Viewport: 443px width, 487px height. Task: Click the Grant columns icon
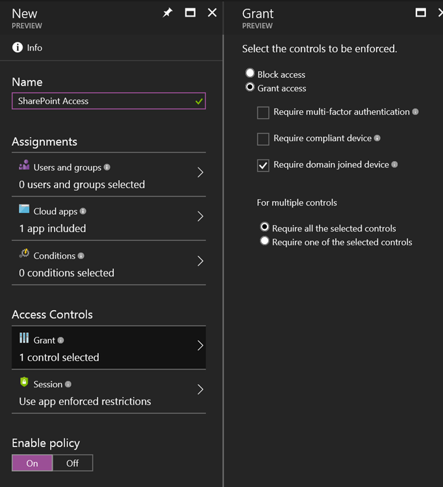[24, 338]
